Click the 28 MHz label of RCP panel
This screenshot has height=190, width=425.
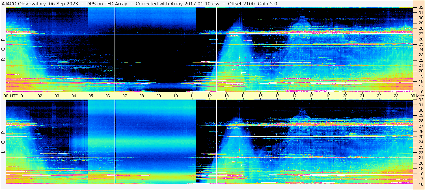point(420,29)
